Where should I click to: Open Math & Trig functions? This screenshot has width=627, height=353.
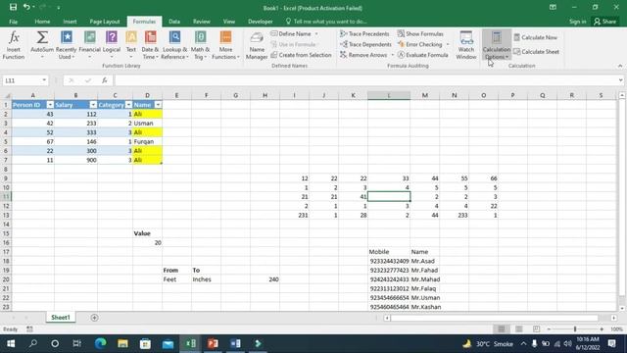pyautogui.click(x=200, y=45)
